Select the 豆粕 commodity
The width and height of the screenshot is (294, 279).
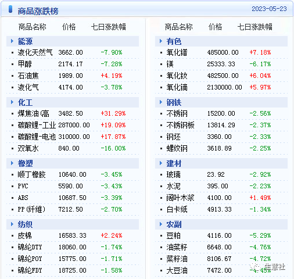(173, 235)
